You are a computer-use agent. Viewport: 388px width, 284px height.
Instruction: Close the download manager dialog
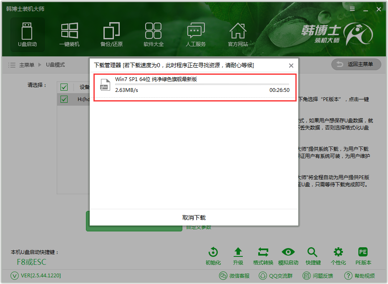tap(291, 66)
